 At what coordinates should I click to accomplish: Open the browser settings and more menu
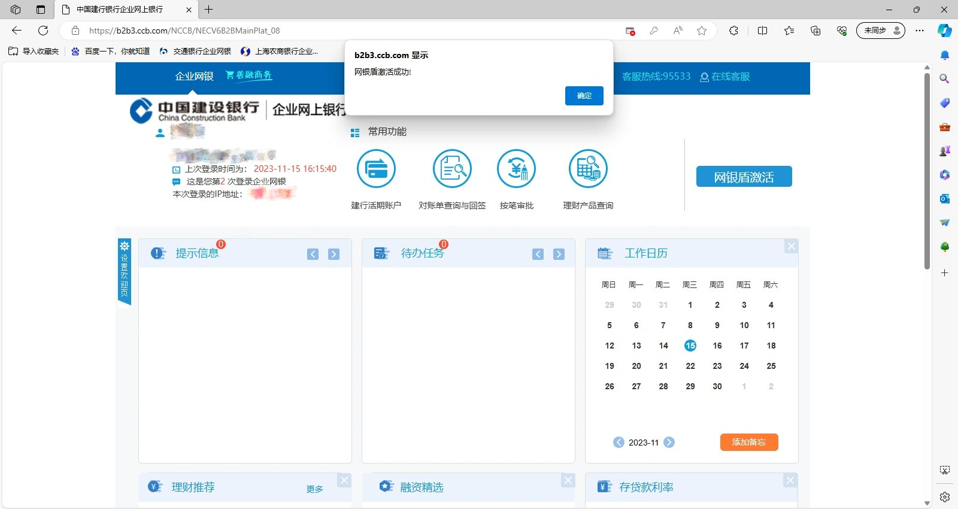(920, 31)
